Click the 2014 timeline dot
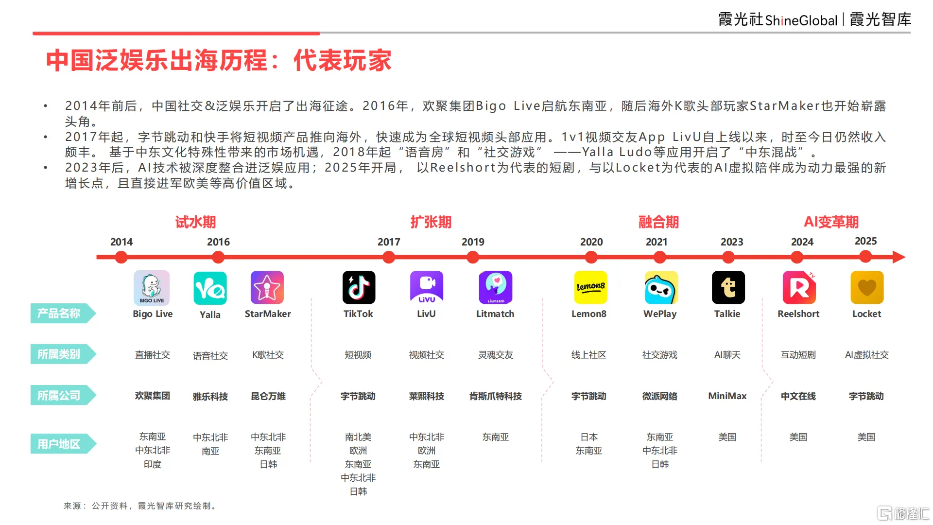 point(121,257)
